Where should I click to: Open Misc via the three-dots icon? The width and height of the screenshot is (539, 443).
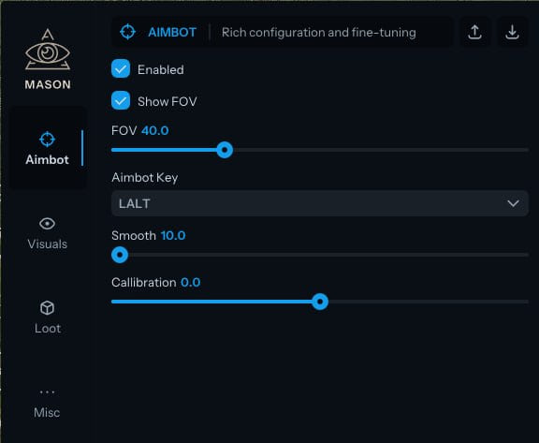click(x=47, y=391)
